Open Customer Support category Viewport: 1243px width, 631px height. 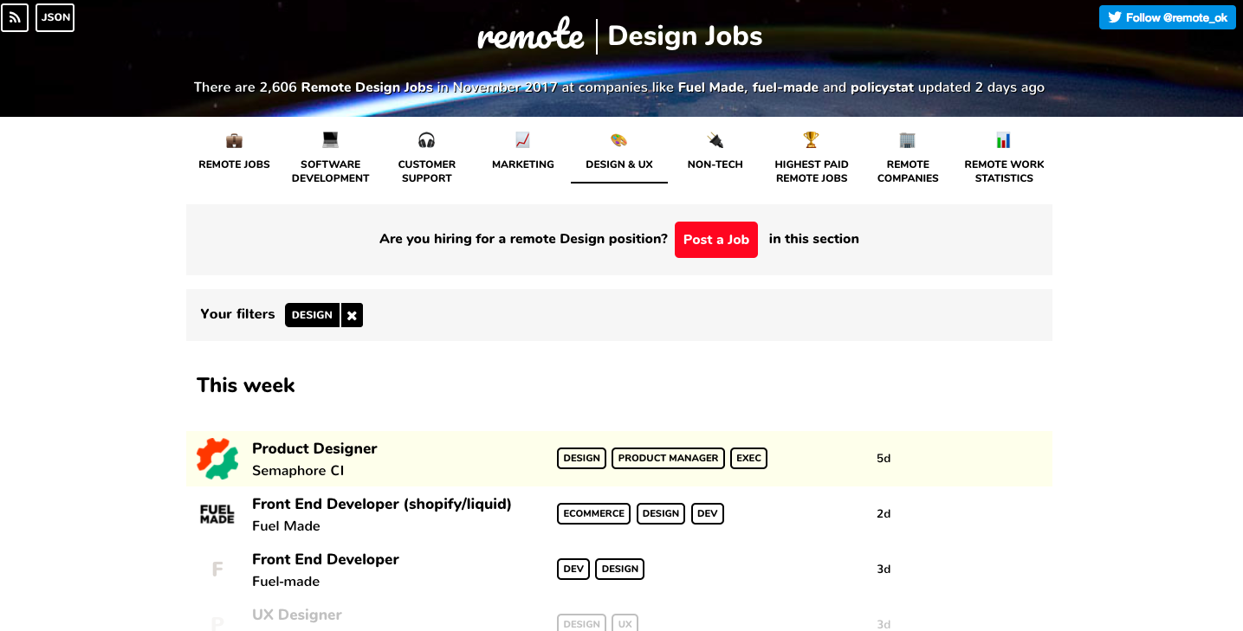pos(426,171)
